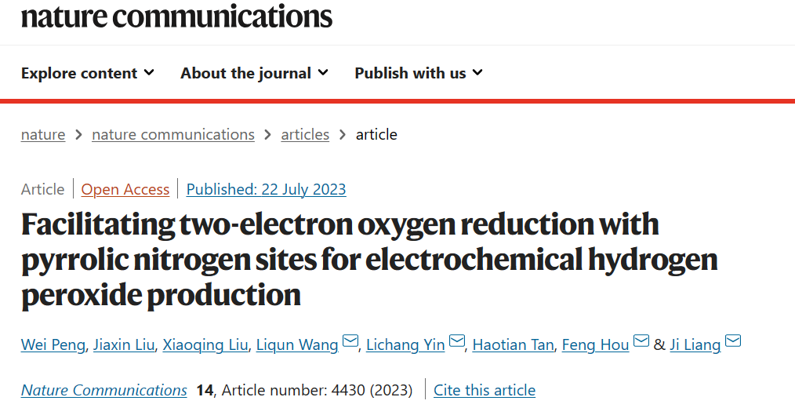Click the envelope icon beside Lichang Yin
Screen dimensions: 795x408
coord(457,341)
